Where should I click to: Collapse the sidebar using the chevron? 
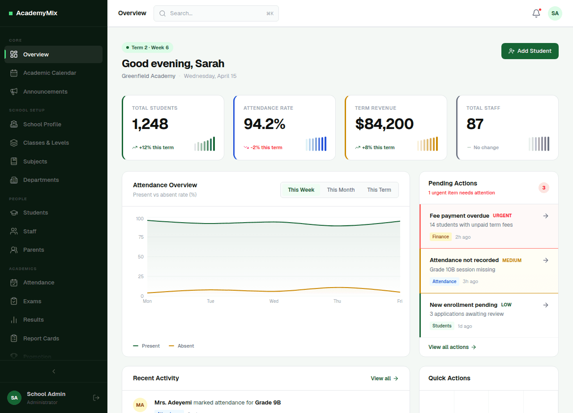(53, 371)
